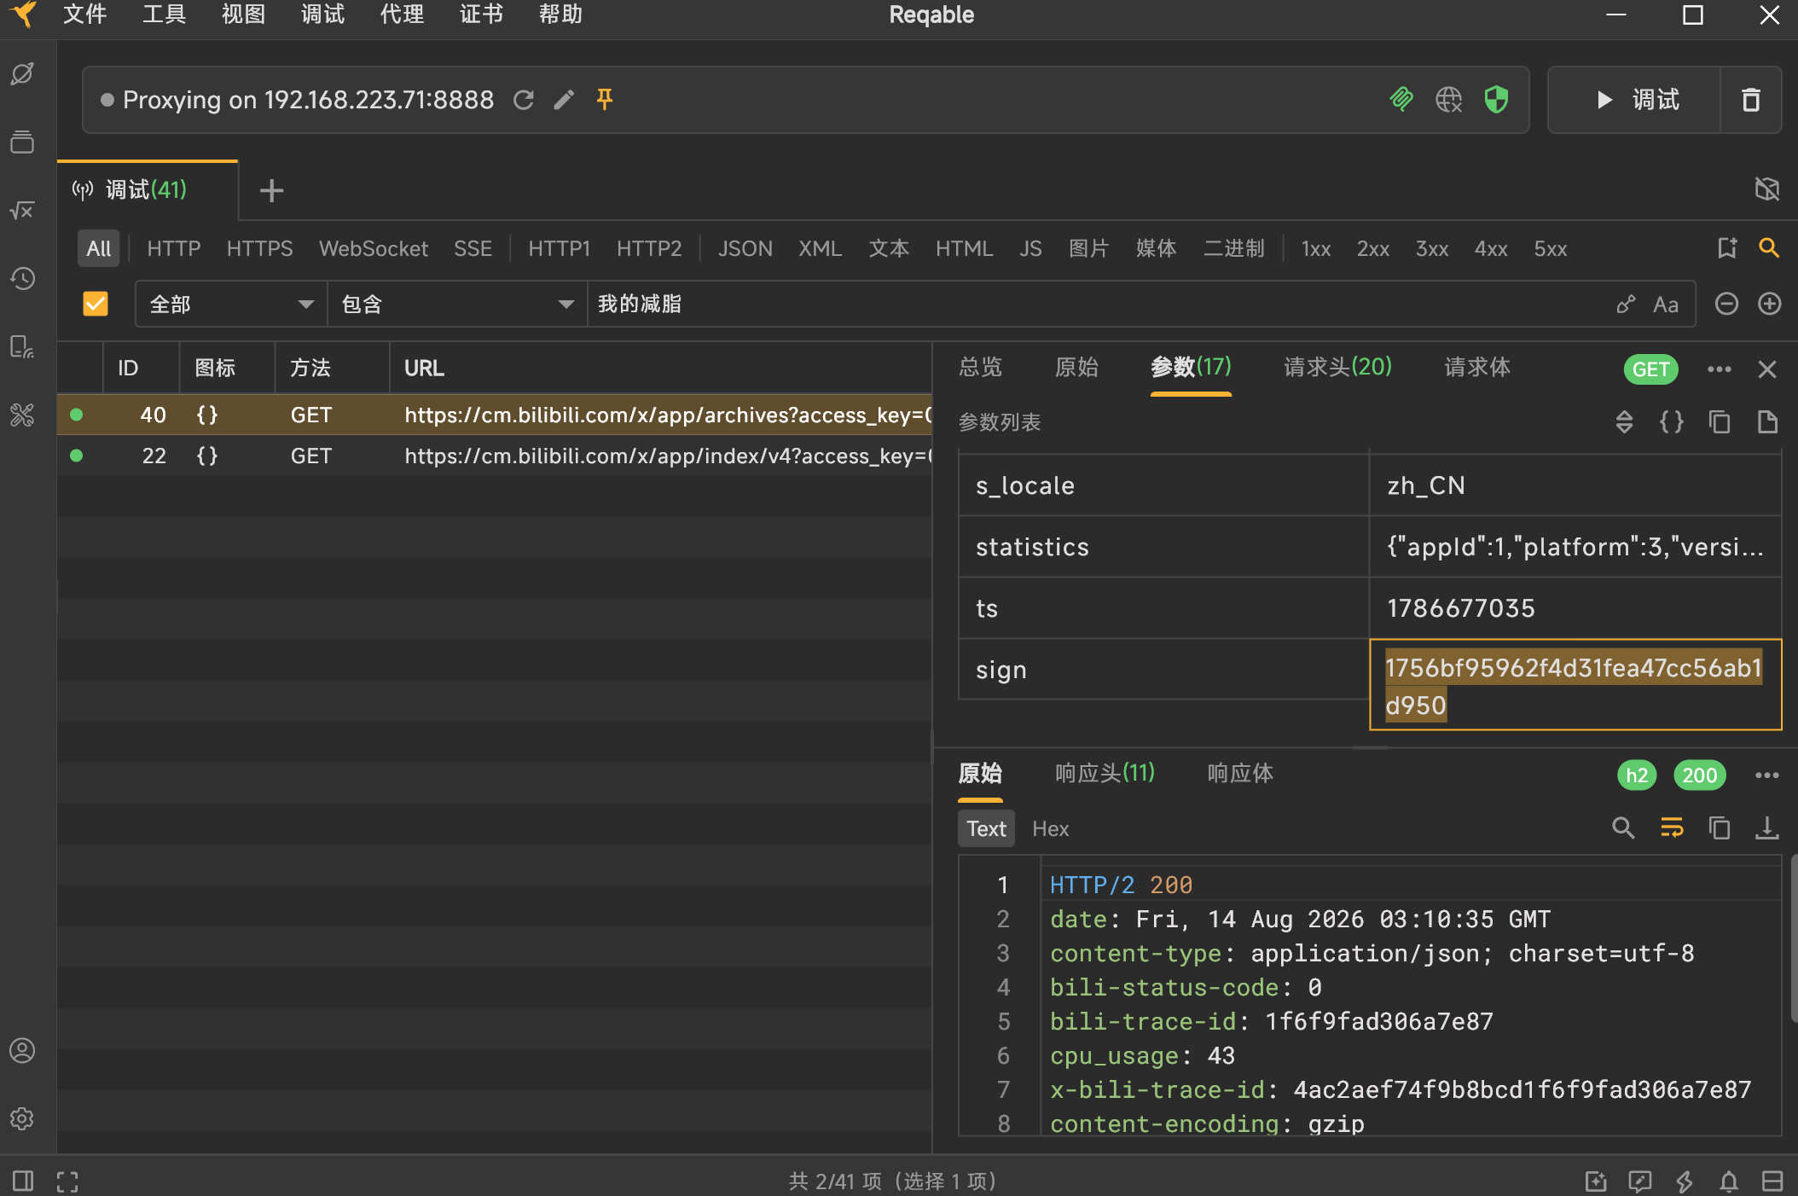This screenshot has width=1798, height=1196.
Task: Click the orange search icon
Action: pyautogui.click(x=1769, y=248)
